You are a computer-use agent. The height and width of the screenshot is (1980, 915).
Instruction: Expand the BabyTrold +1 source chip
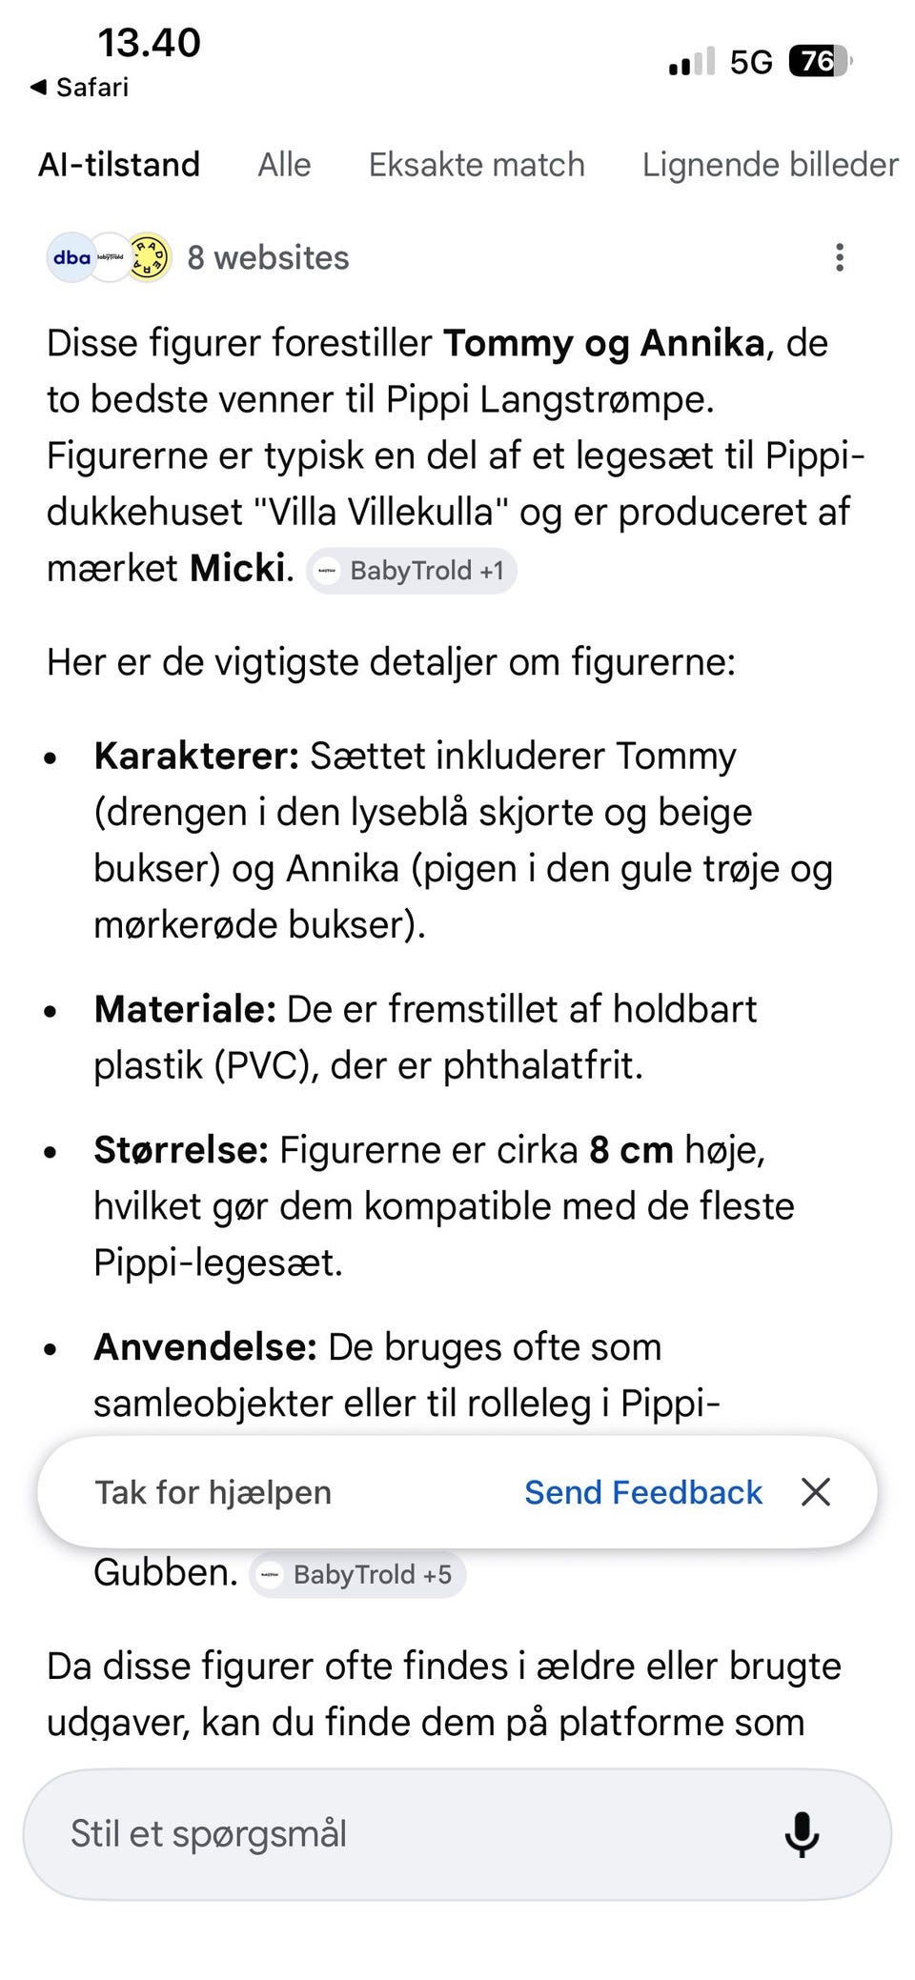[412, 571]
